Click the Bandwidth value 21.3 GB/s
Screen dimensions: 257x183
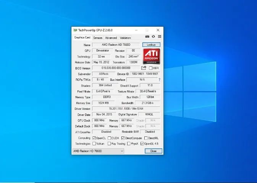(x=147, y=103)
